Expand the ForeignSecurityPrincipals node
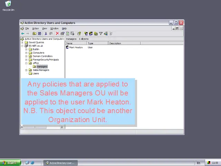The width and height of the screenshot is (221, 166). pyautogui.click(x=26, y=60)
